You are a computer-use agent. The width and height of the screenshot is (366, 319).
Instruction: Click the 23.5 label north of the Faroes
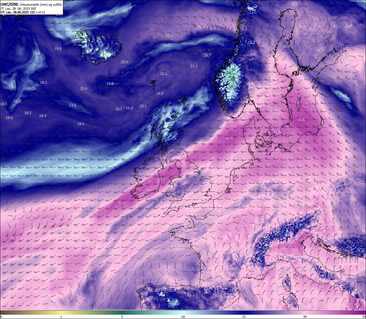tap(169, 35)
